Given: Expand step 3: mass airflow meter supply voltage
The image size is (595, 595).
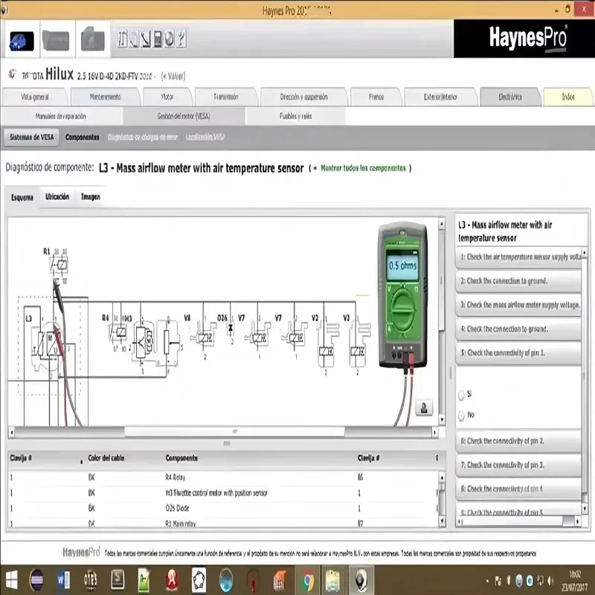Looking at the screenshot, I should point(518,306).
